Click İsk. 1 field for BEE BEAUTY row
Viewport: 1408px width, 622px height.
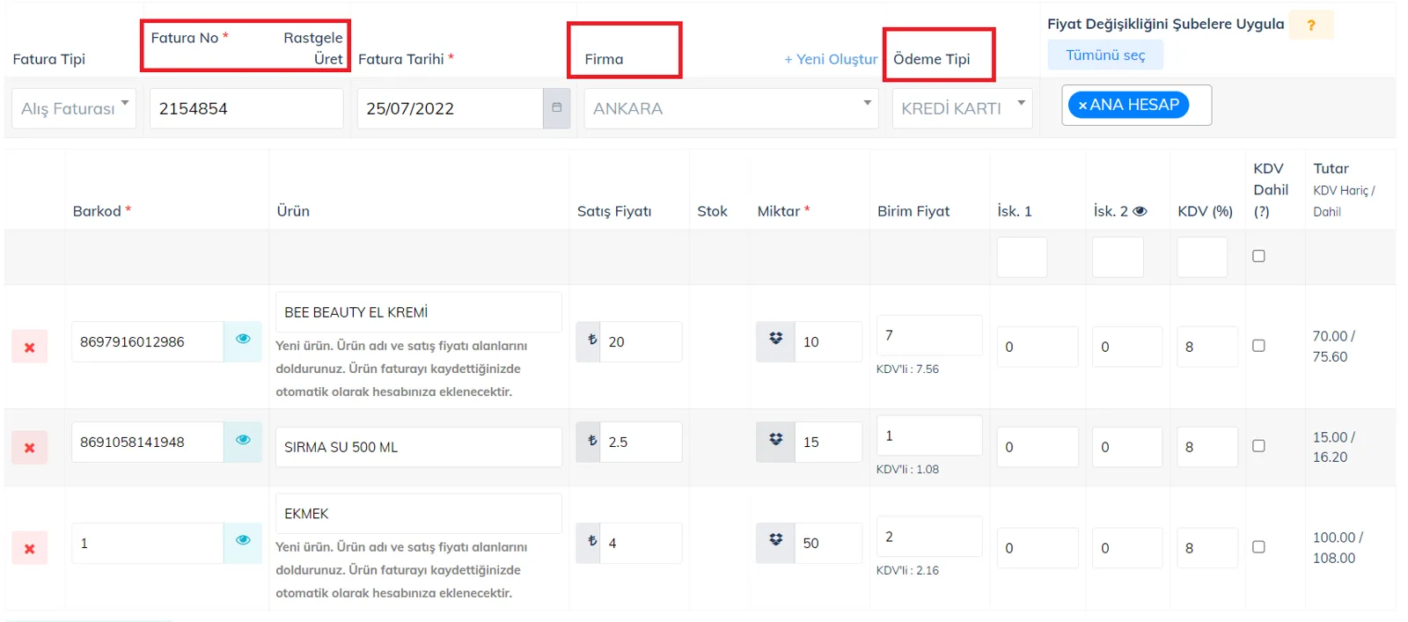(1038, 347)
